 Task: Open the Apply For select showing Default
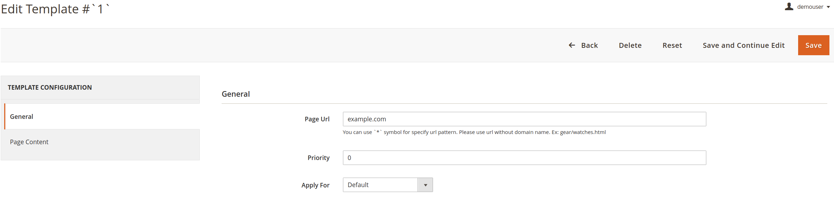pyautogui.click(x=388, y=185)
